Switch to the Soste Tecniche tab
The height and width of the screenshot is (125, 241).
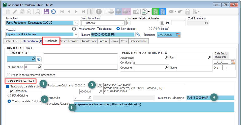point(70,41)
